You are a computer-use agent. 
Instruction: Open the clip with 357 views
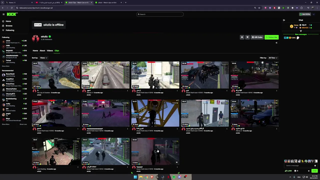pyautogui.click(x=56, y=75)
